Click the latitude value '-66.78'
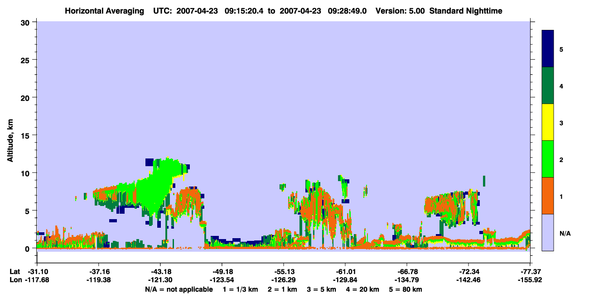589x302 pixels. click(x=406, y=272)
